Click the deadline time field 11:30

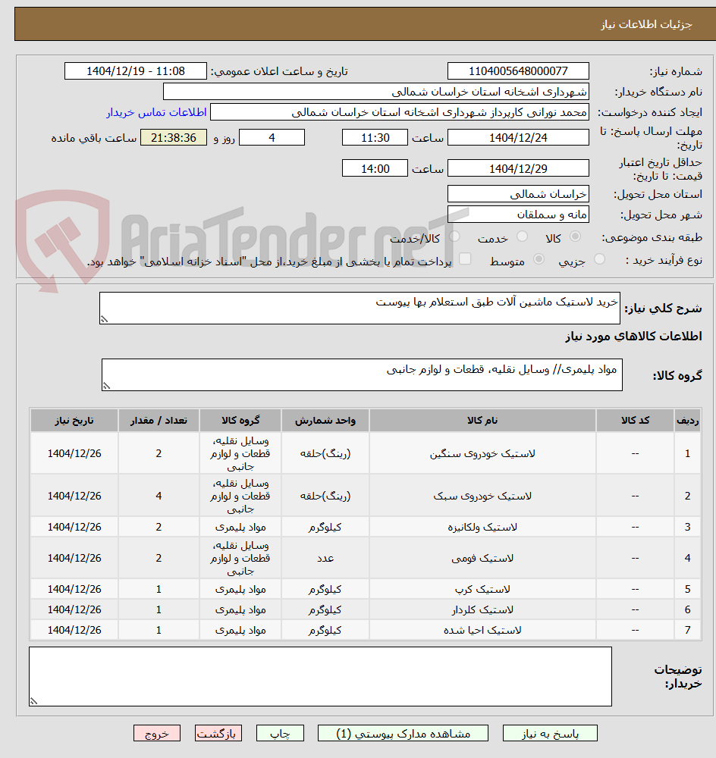375,138
